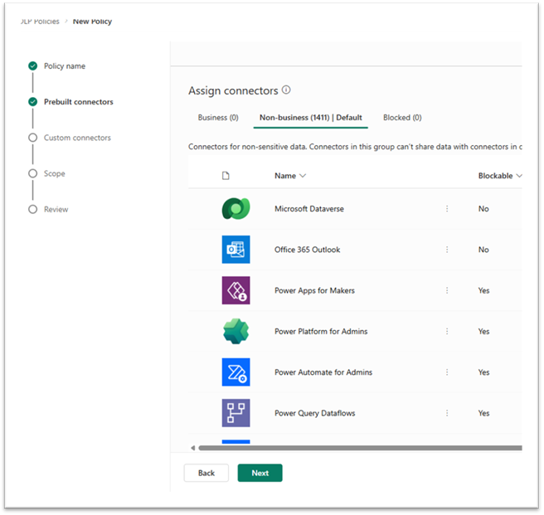Select the Power Query Dataflows text
This screenshot has width=544, height=515.
tap(314, 413)
